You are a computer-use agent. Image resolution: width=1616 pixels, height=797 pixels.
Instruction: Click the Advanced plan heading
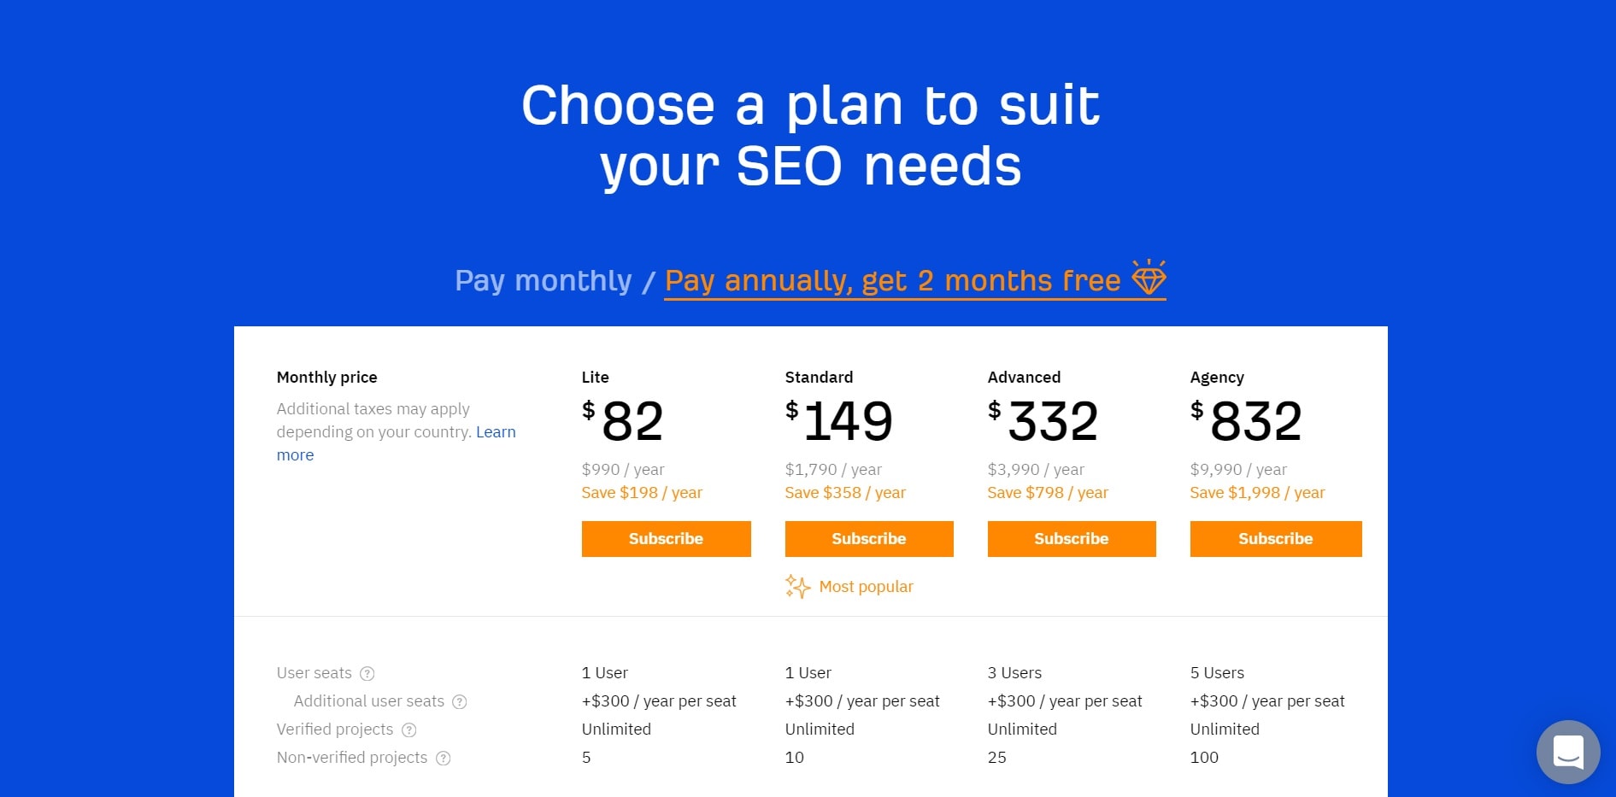(1024, 378)
